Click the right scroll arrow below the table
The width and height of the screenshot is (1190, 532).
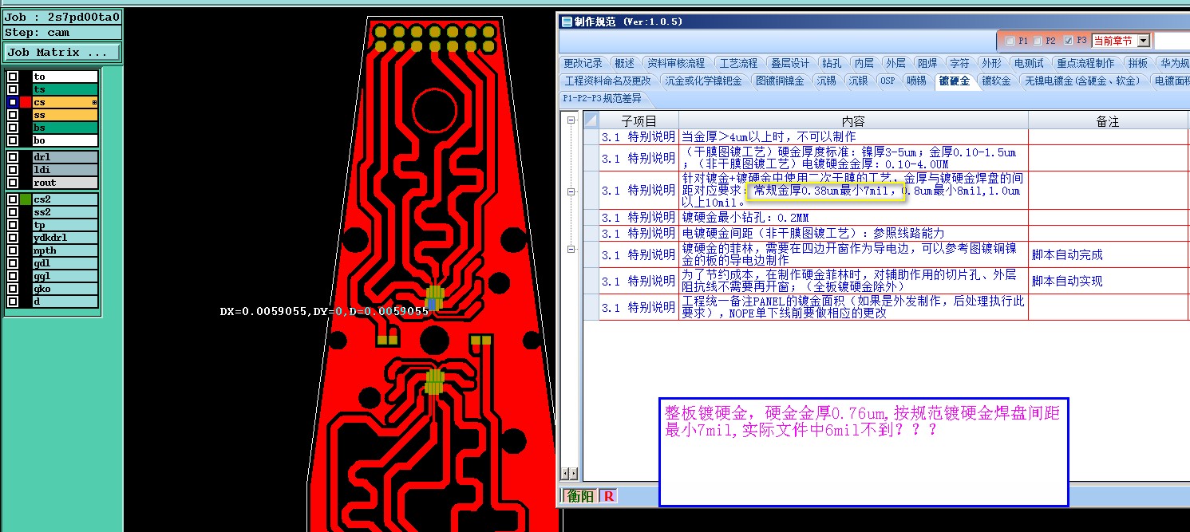click(x=573, y=473)
